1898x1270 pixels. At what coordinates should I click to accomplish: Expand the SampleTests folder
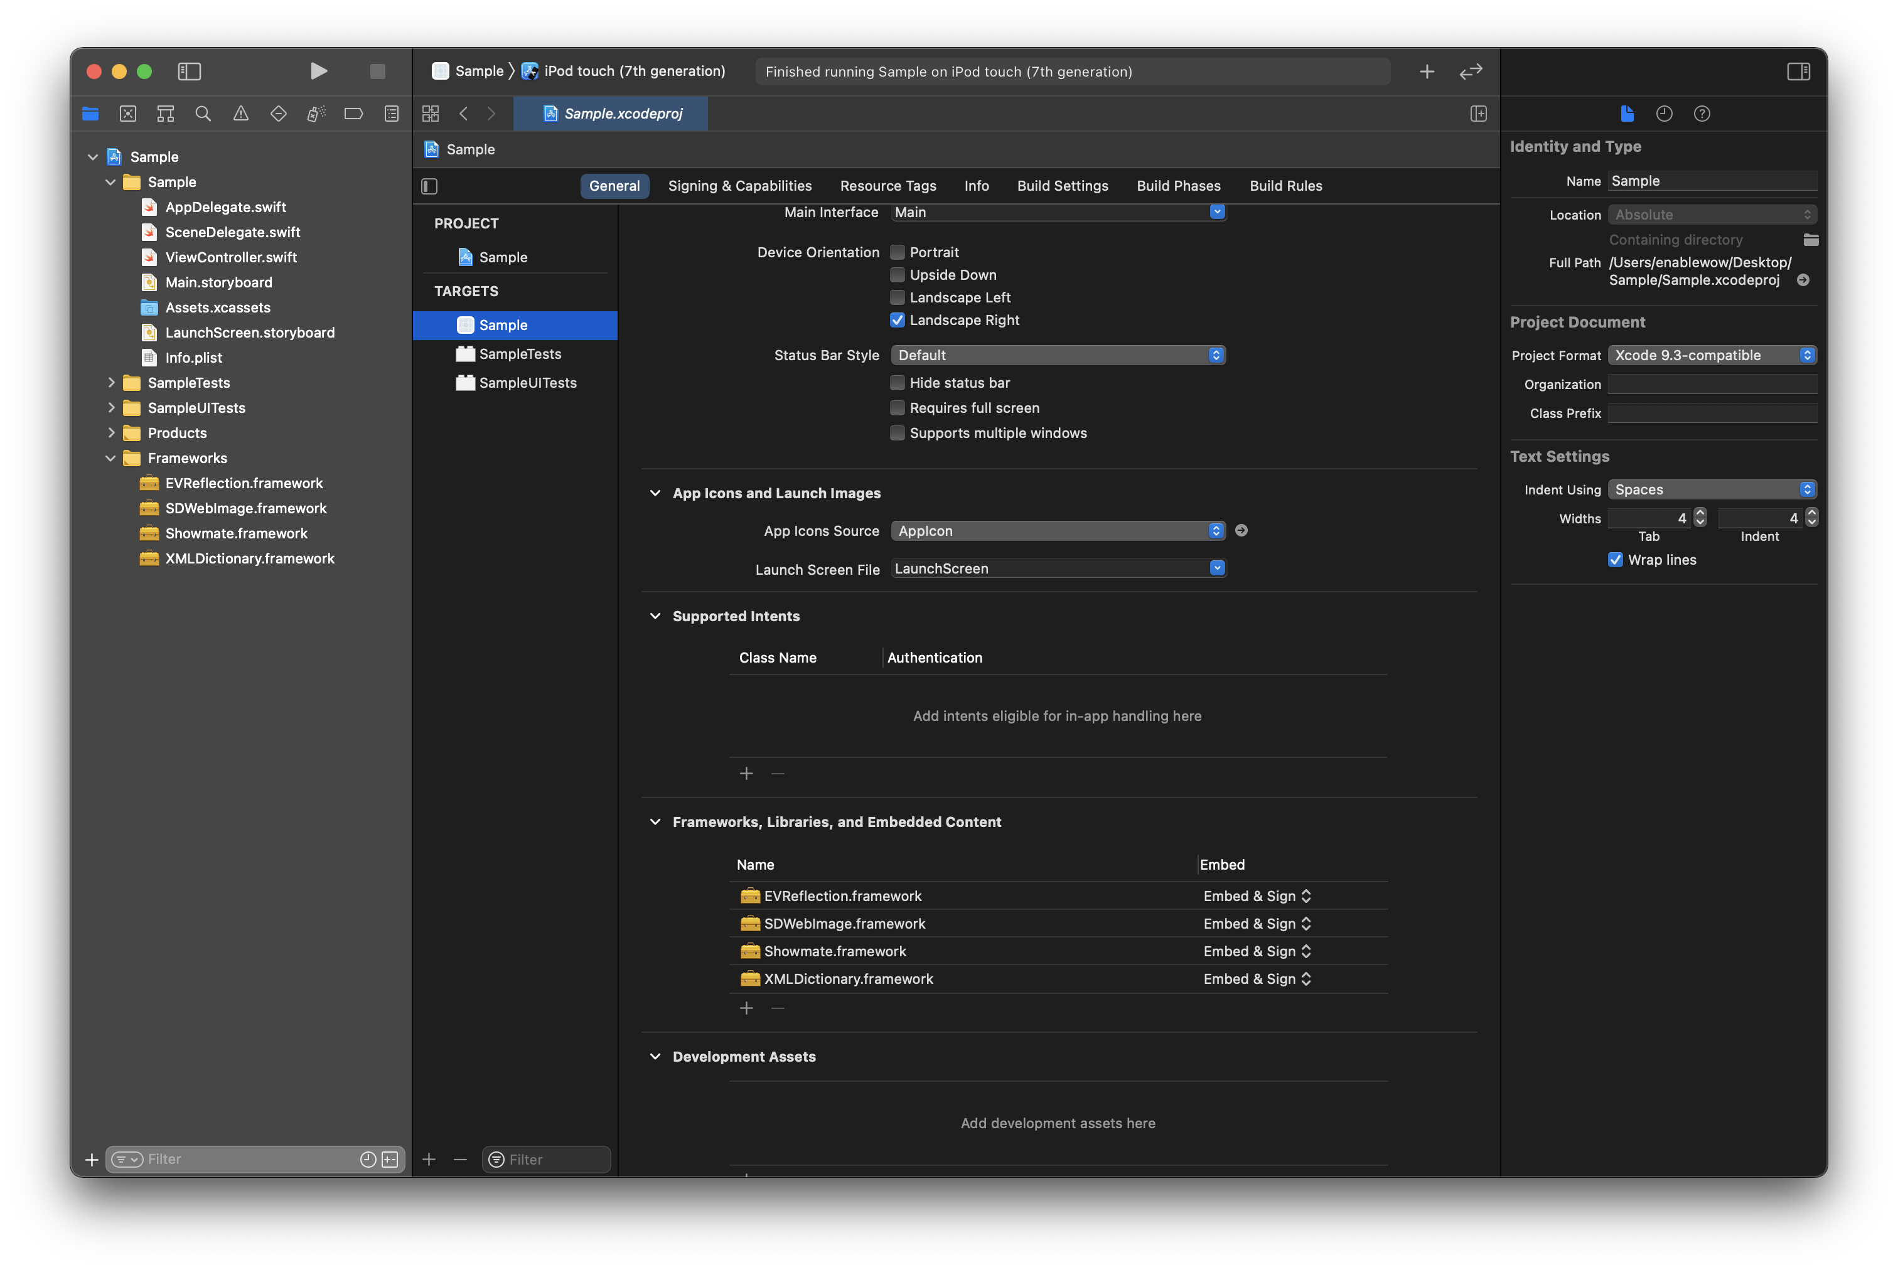pos(111,383)
